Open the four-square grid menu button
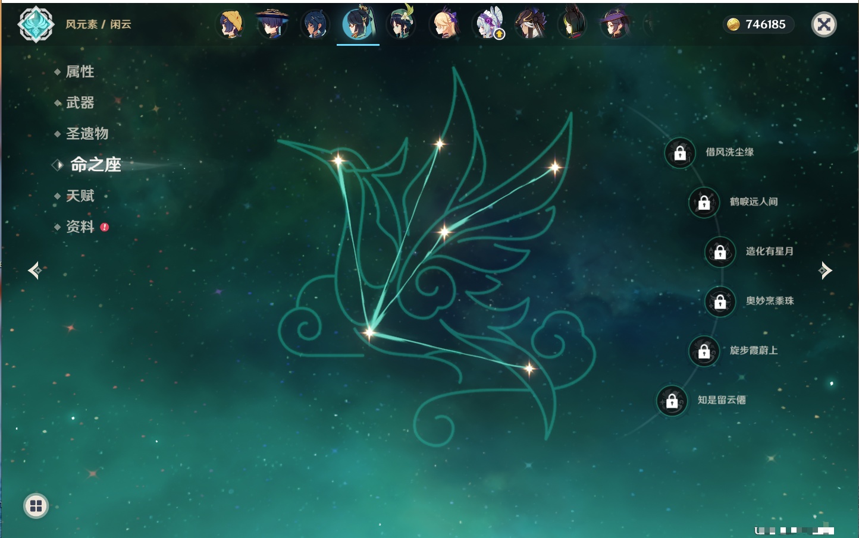Image resolution: width=859 pixels, height=538 pixels. pyautogui.click(x=36, y=506)
